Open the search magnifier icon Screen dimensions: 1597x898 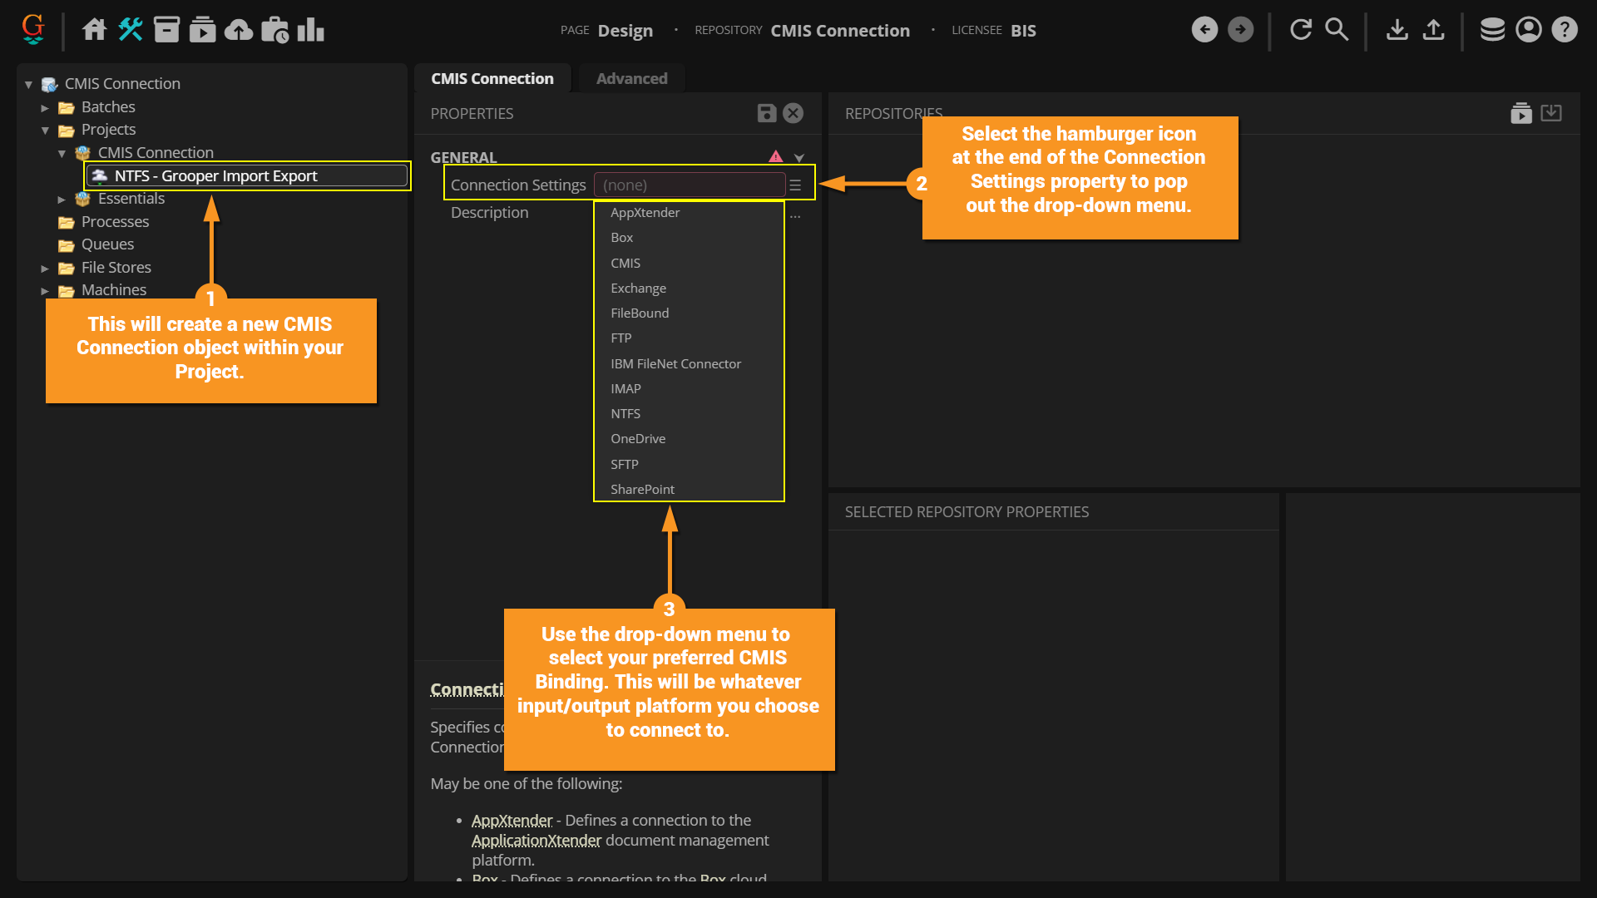pyautogui.click(x=1336, y=30)
